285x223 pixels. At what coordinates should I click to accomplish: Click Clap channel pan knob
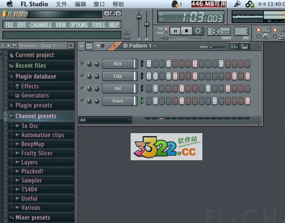coord(89,76)
